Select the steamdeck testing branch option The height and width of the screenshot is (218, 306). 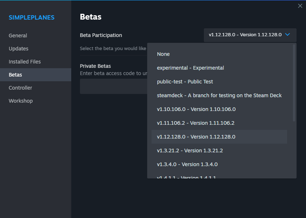[219, 95]
